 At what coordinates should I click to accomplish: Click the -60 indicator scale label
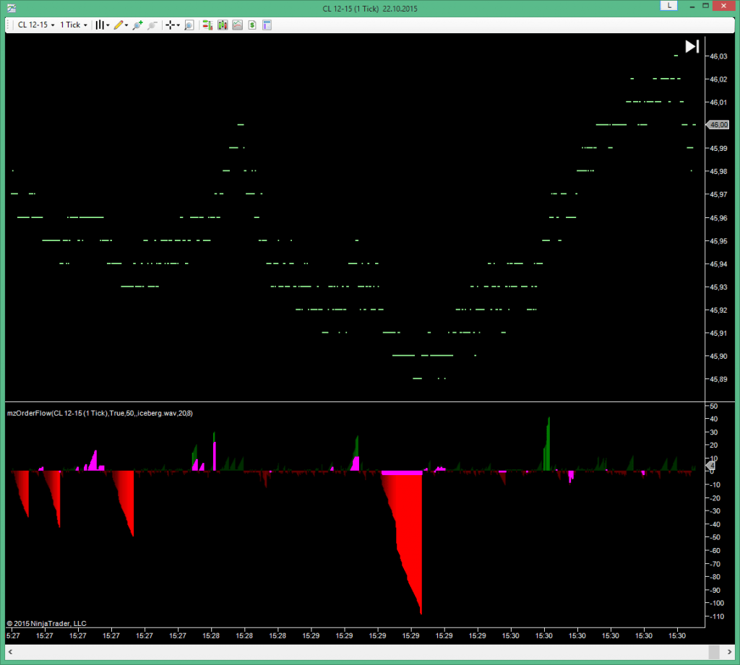coord(715,550)
